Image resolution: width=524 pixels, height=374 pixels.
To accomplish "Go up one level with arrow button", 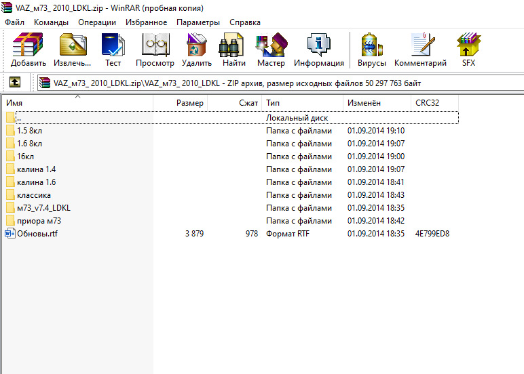I will [15, 82].
